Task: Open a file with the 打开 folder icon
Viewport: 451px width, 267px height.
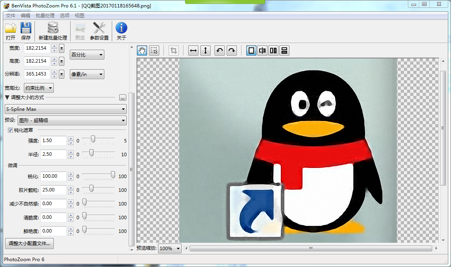Action: tap(11, 31)
